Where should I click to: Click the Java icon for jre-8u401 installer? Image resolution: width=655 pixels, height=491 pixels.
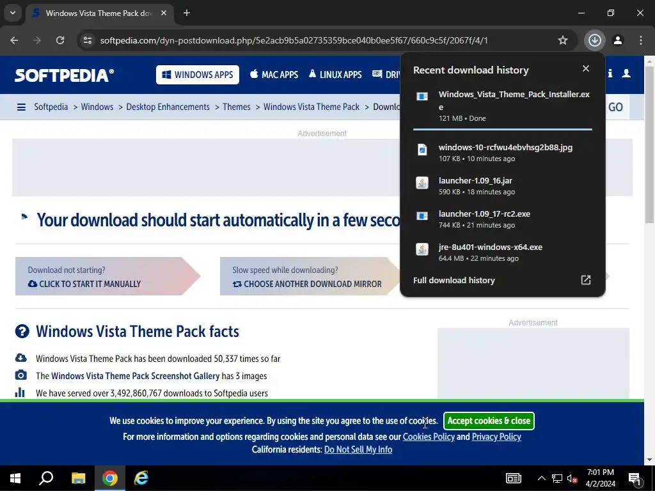point(422,249)
